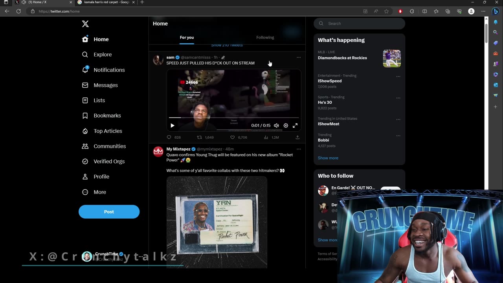The height and width of the screenshot is (283, 503).
Task: Close the Home / X tab
Action: coord(71,2)
